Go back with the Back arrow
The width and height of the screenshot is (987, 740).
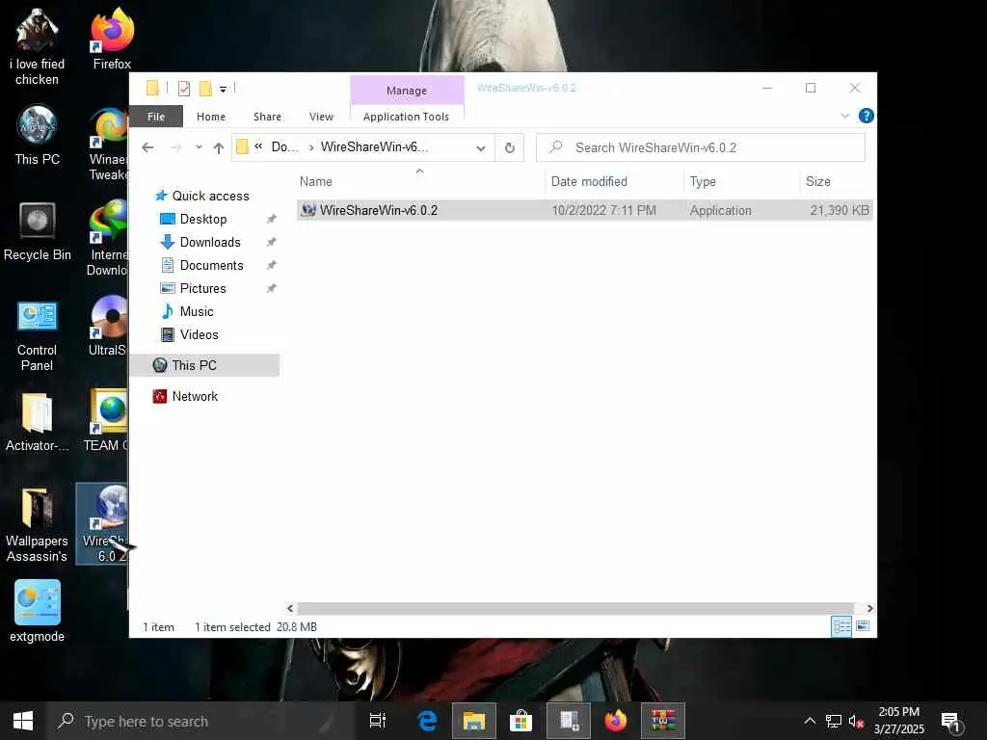pos(147,147)
